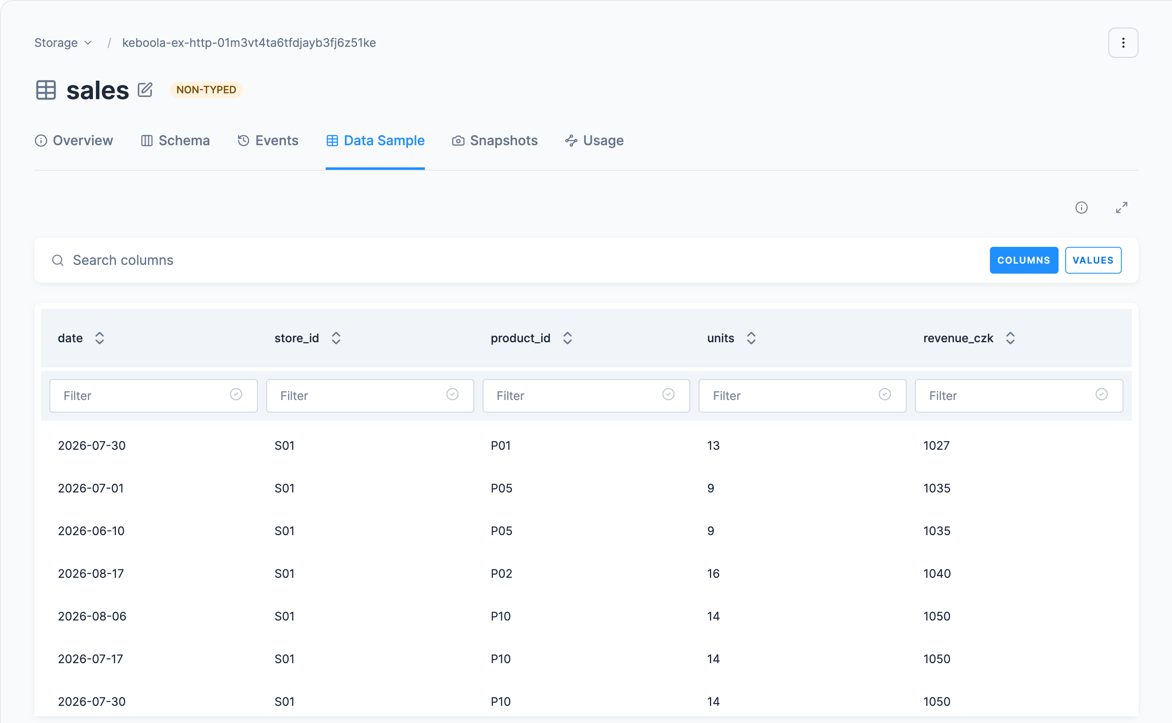Click the product_id Filter input
Viewport: 1172px width, 723px height.
click(x=586, y=396)
